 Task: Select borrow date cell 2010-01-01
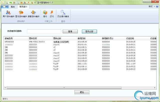tap(82, 45)
